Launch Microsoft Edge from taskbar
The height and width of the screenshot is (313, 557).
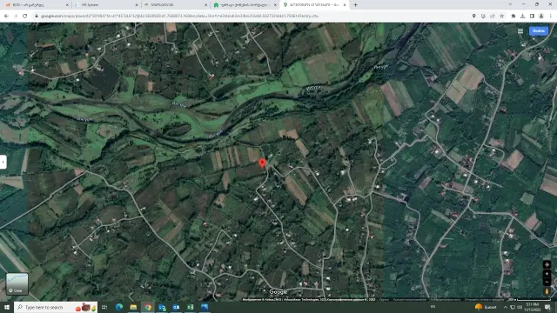[119, 307]
